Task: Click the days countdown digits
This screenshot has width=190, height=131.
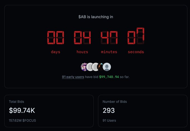Action: [55, 38]
